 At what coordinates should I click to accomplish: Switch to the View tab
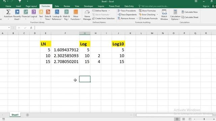[77, 6]
